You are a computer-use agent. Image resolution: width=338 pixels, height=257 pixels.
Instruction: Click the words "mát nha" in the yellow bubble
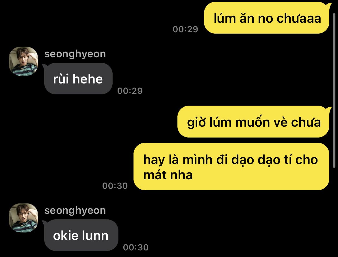pyautogui.click(x=168, y=175)
